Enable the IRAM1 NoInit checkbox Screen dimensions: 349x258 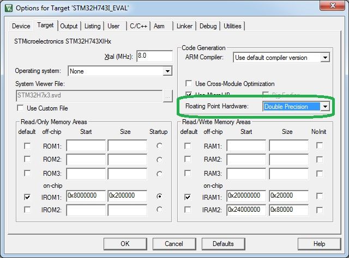[320, 196]
